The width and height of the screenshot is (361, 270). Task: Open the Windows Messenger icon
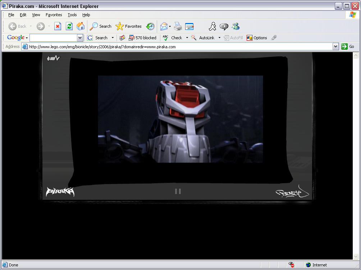pos(236,26)
